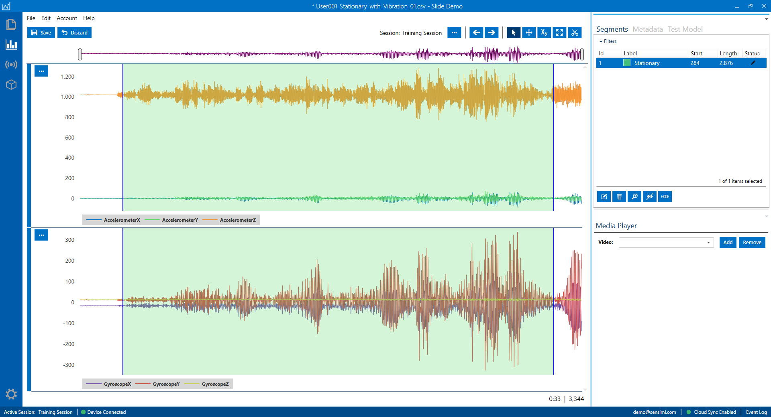Viewport: 771px width, 417px height.
Task: Click the right handle of overview range slider
Action: [x=582, y=54]
